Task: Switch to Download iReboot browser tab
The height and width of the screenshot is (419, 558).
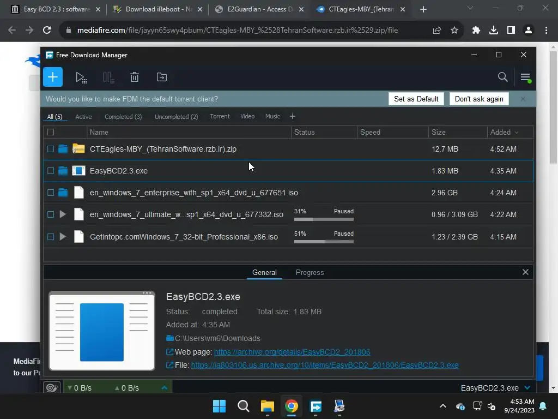Action: 157,9
